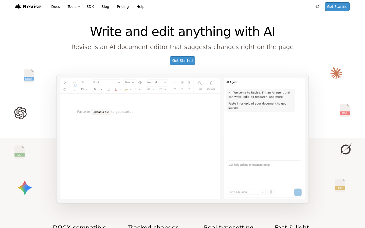
Task: Click the Gemini colorful star icon
Action: pyautogui.click(x=25, y=188)
